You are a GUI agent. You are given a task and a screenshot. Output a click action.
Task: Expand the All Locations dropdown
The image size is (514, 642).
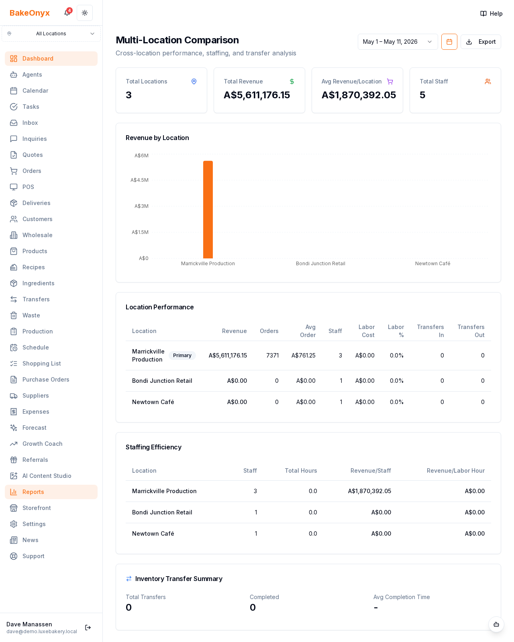(x=51, y=34)
